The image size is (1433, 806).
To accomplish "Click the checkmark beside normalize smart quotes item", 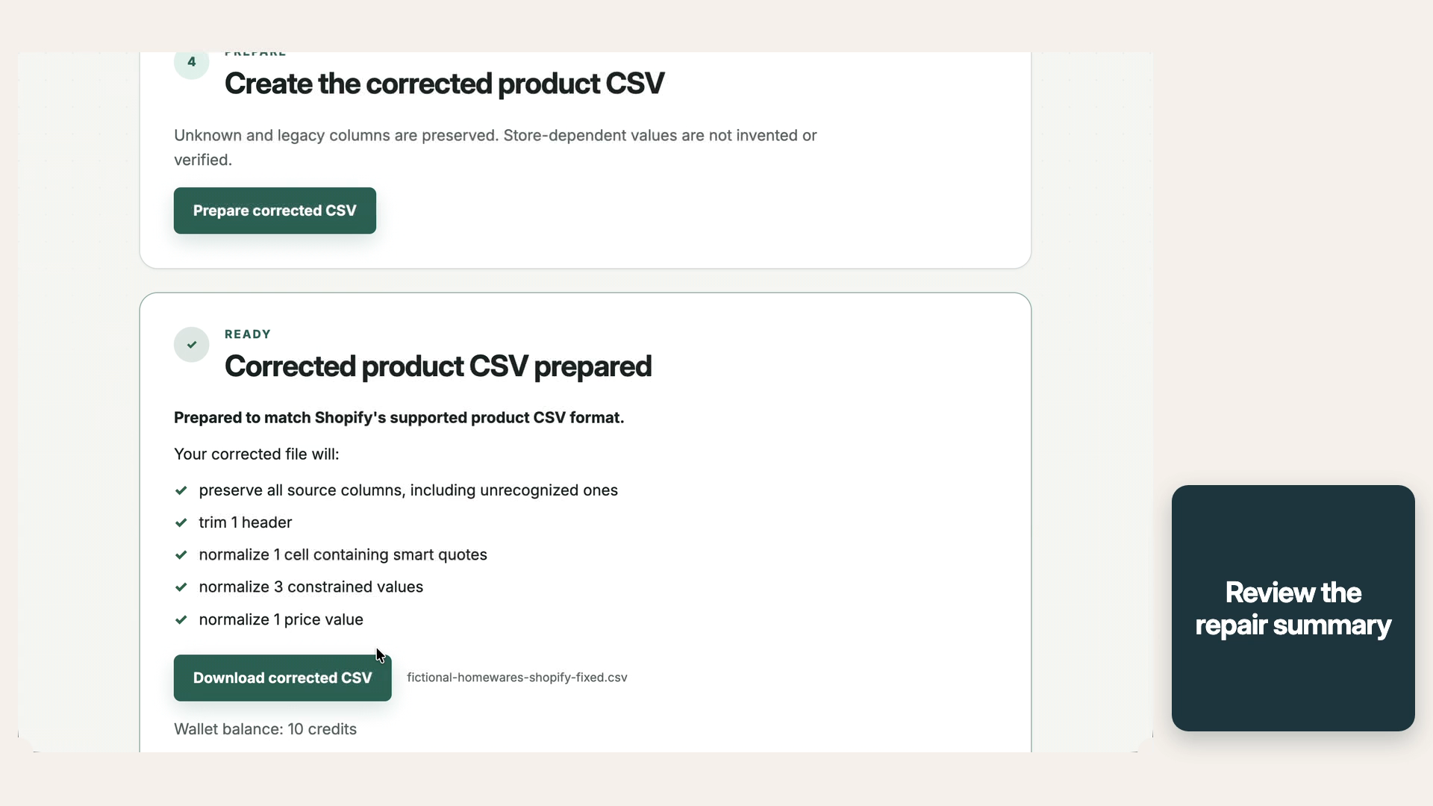I will [x=181, y=554].
